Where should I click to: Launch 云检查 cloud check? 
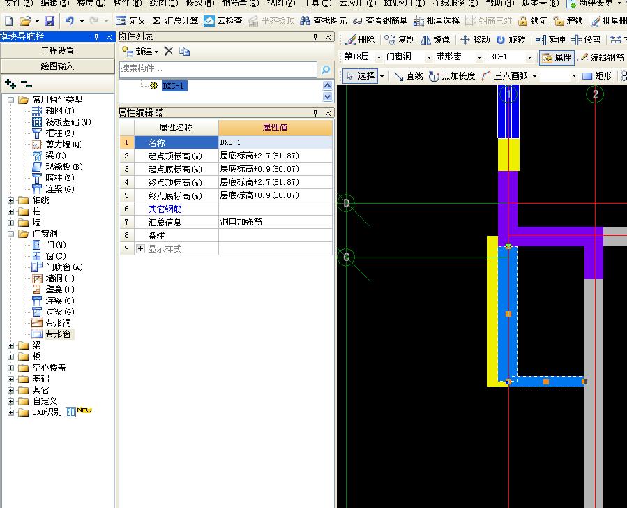[x=222, y=21]
